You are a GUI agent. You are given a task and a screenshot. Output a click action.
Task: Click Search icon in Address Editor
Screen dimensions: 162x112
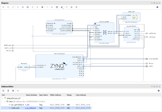(x=3, y=90)
